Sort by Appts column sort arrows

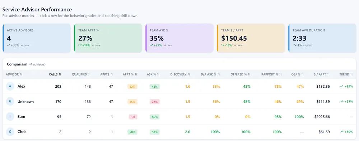[x=112, y=74]
